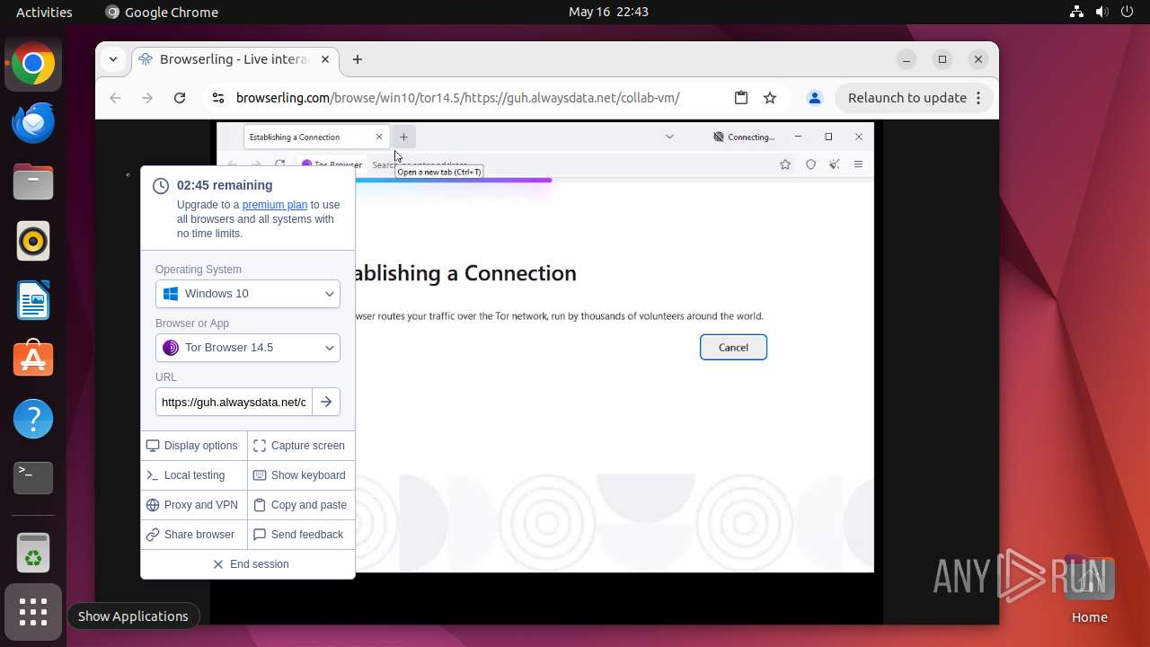Open the power icon in system tray

click(1127, 12)
